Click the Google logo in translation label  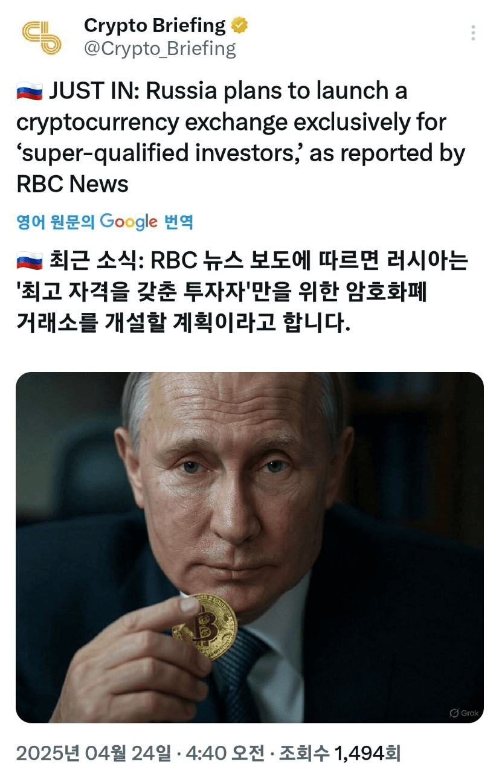pos(129,222)
